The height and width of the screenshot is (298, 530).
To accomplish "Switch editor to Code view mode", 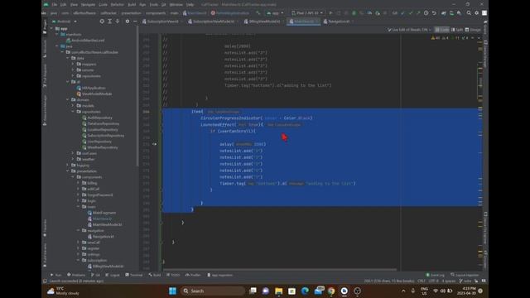I will click(442, 30).
